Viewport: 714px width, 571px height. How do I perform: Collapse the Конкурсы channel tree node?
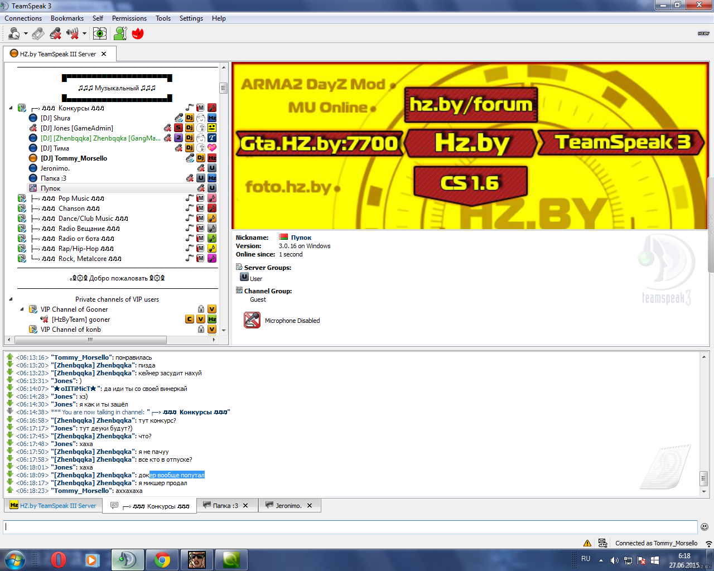(x=11, y=108)
